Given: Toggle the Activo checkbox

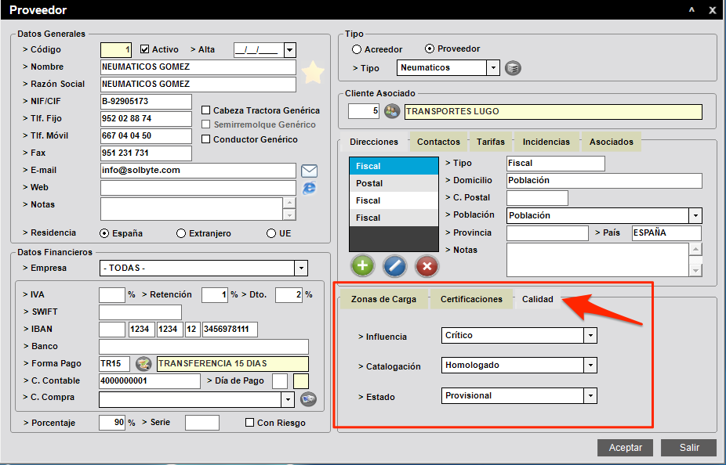Looking at the screenshot, I should 144,49.
